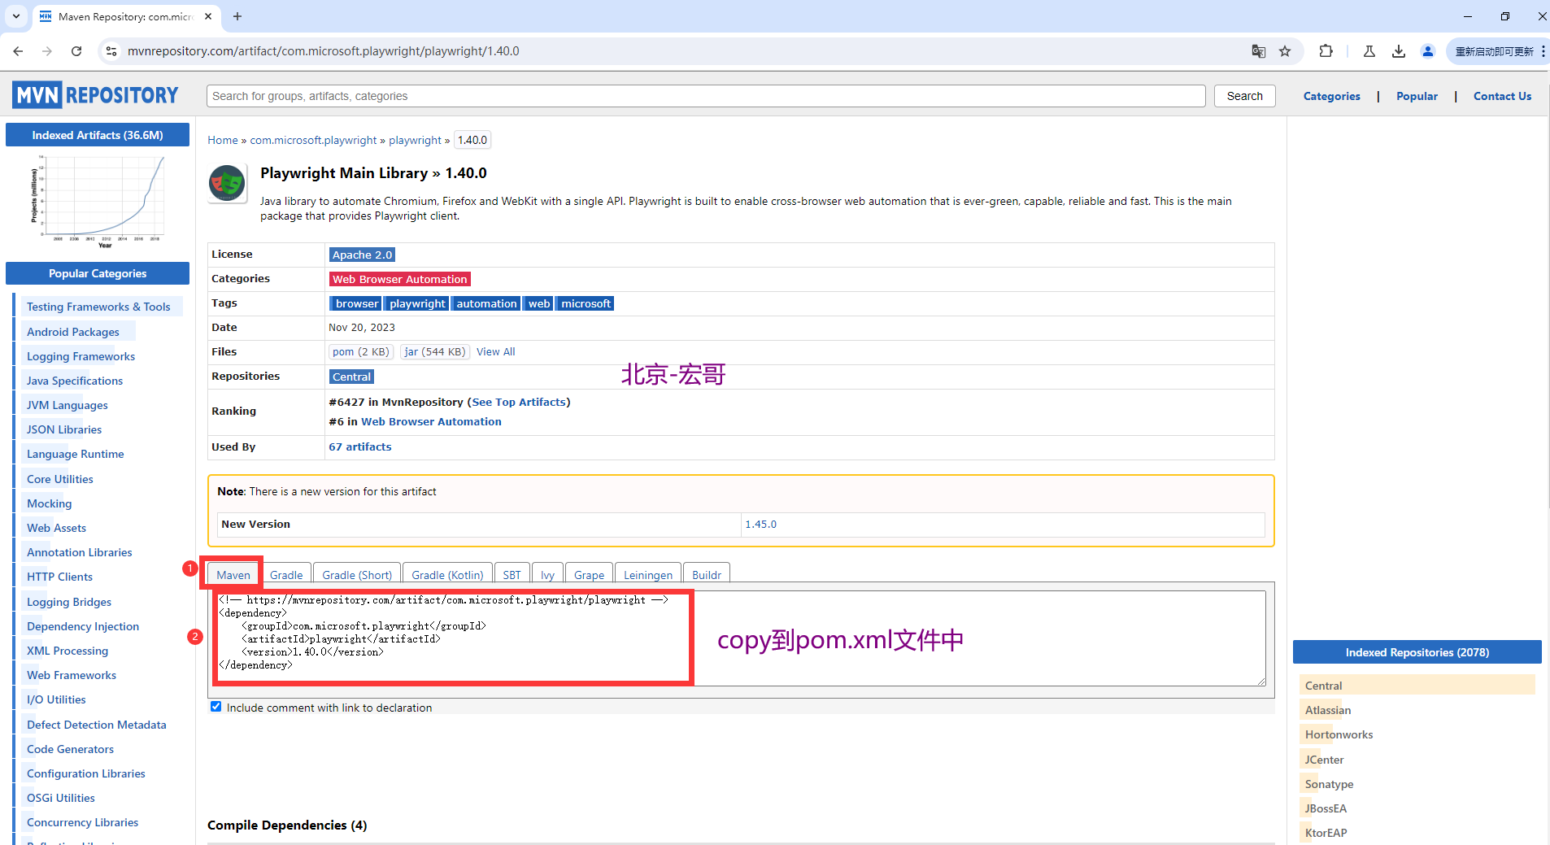Reload the page with refresh icon
Image resolution: width=1550 pixels, height=845 pixels.
76,51
